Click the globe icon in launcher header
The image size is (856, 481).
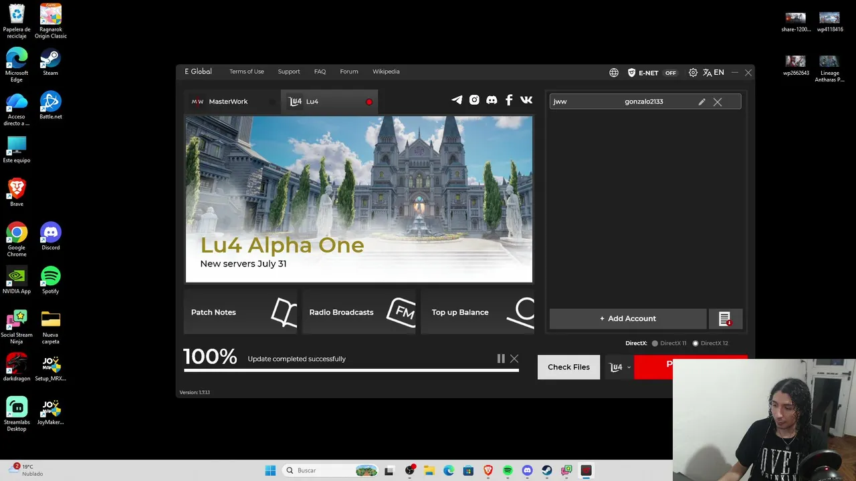point(614,72)
